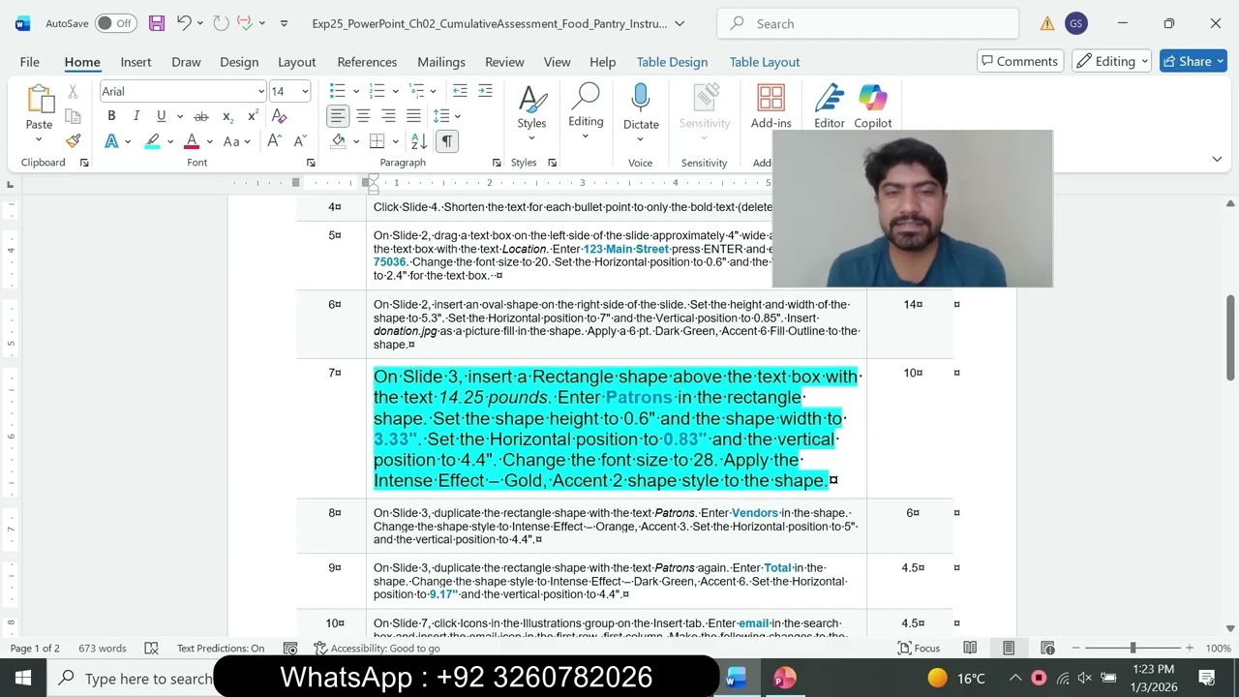Open the Windows Start menu
Viewport: 1239px width, 697px height.
[x=23, y=678]
